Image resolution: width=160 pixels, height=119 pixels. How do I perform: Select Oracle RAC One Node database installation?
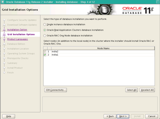(x=45, y=36)
